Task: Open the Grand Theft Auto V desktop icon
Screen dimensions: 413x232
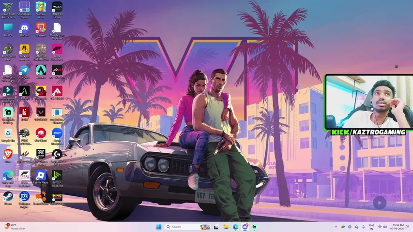Action: [8, 10]
